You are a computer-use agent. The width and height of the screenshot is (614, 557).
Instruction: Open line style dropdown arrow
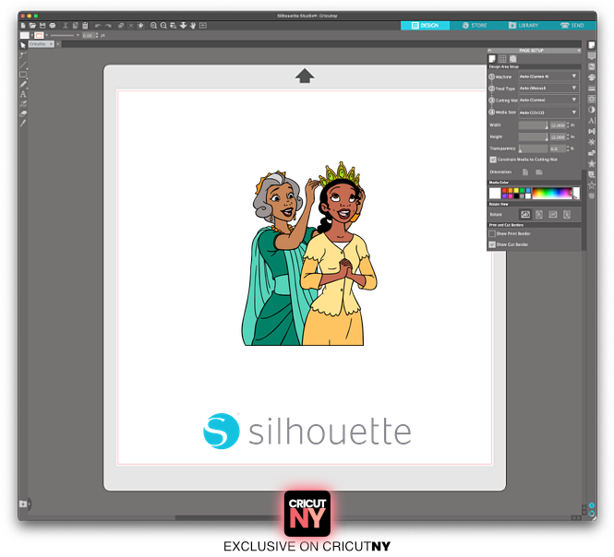point(78,35)
